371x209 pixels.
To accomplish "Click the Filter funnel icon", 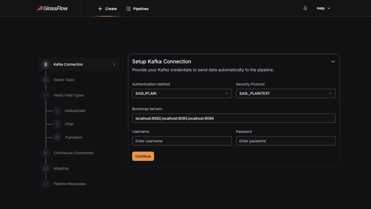I will (57, 124).
